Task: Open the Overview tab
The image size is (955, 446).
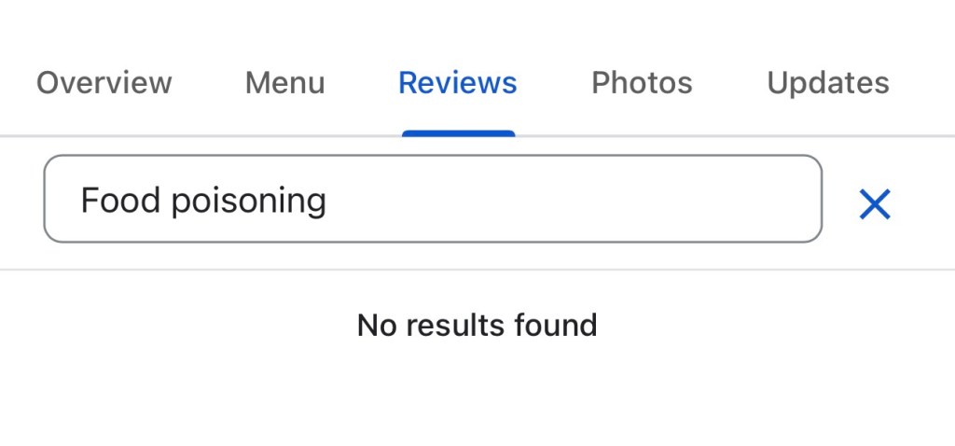Action: (x=104, y=83)
